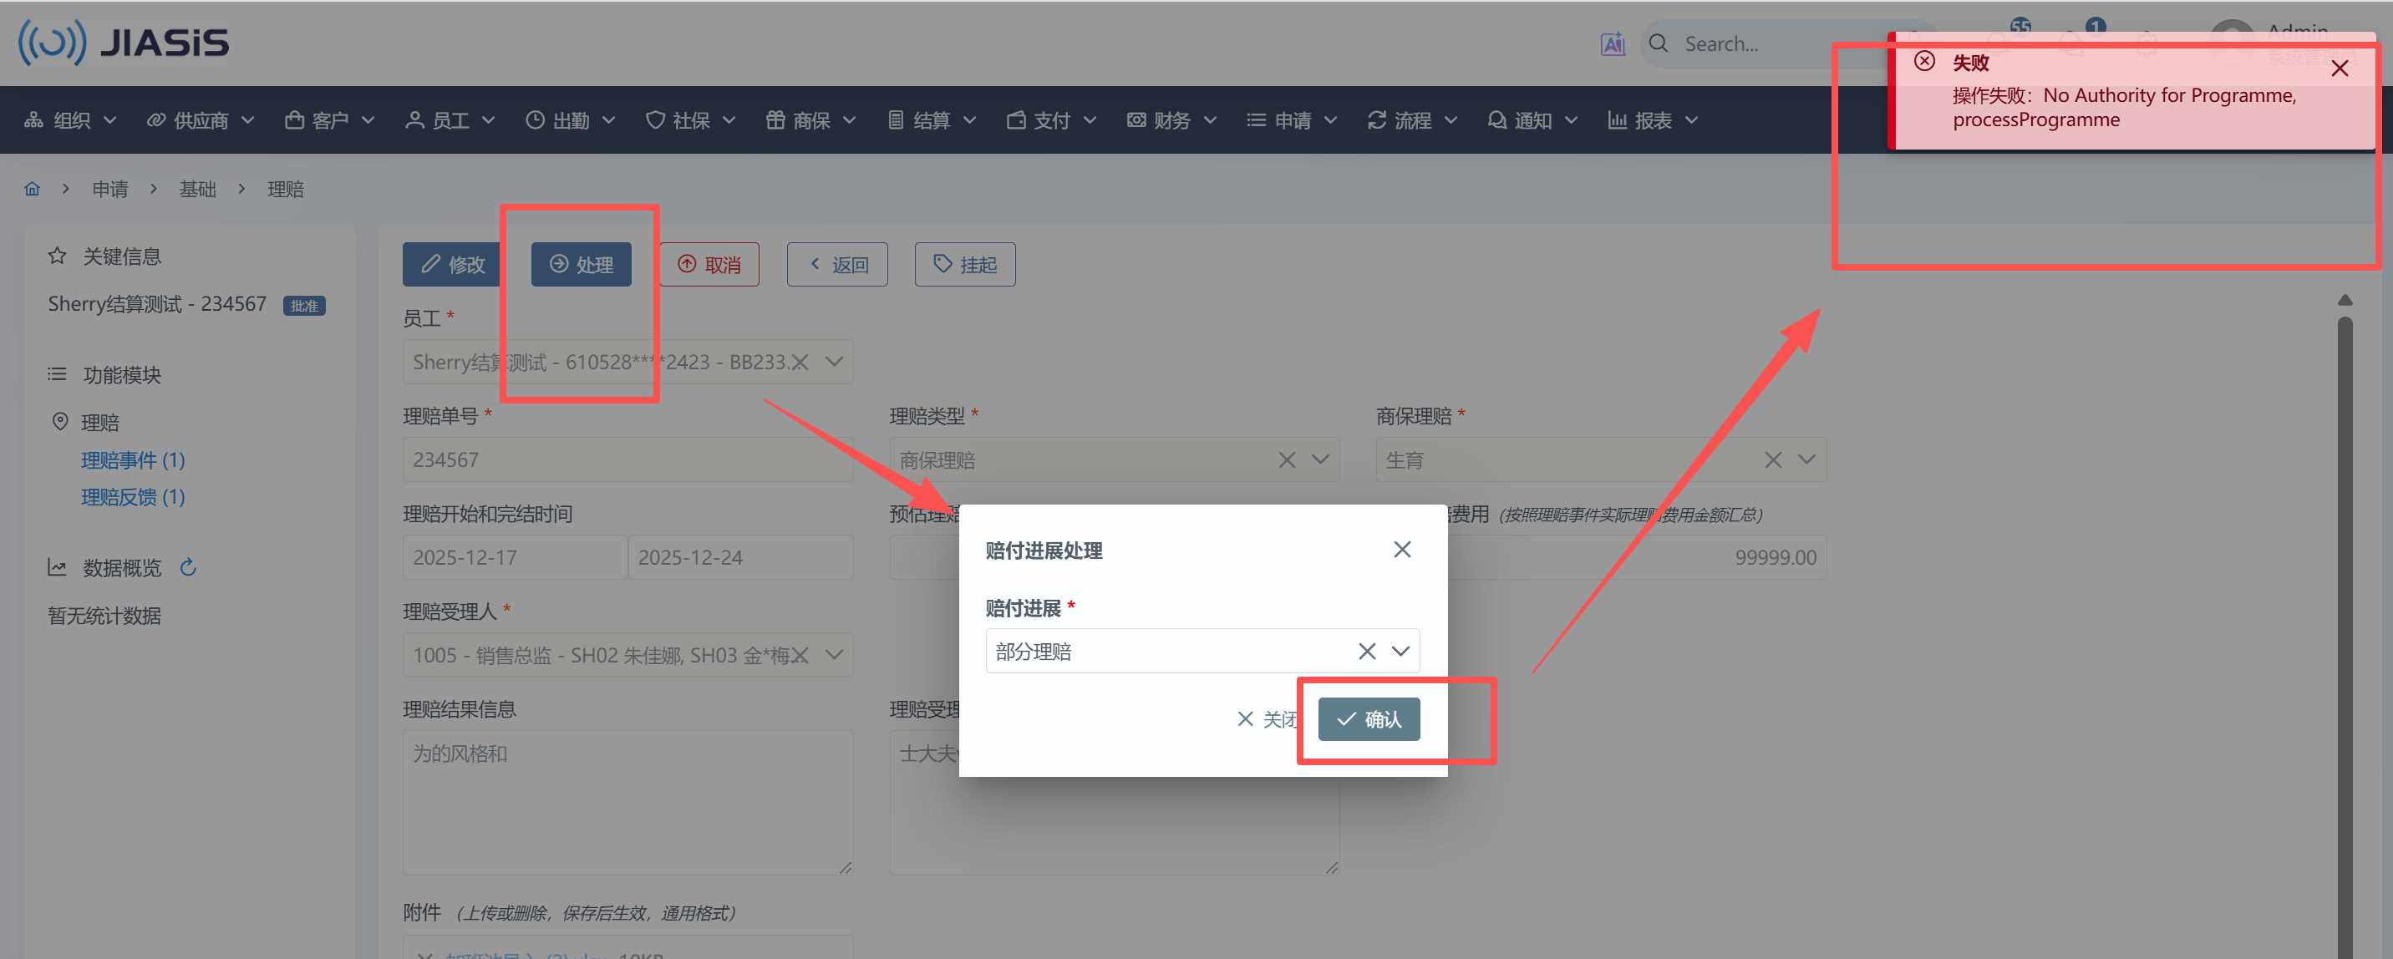
Task: Clear the 理赔类型 field value
Action: coord(1287,460)
